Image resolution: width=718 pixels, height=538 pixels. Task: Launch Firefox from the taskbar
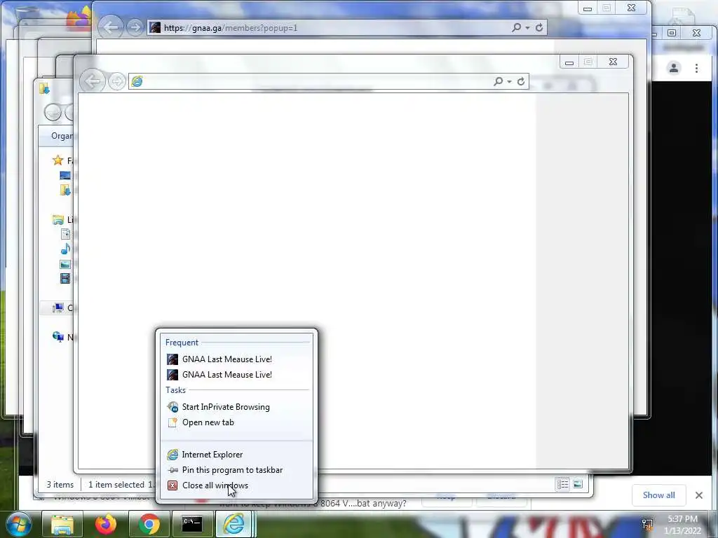point(106,524)
